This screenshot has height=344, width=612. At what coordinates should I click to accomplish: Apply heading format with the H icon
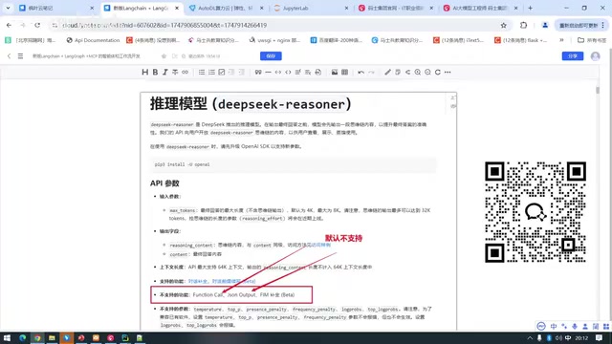(x=144, y=73)
